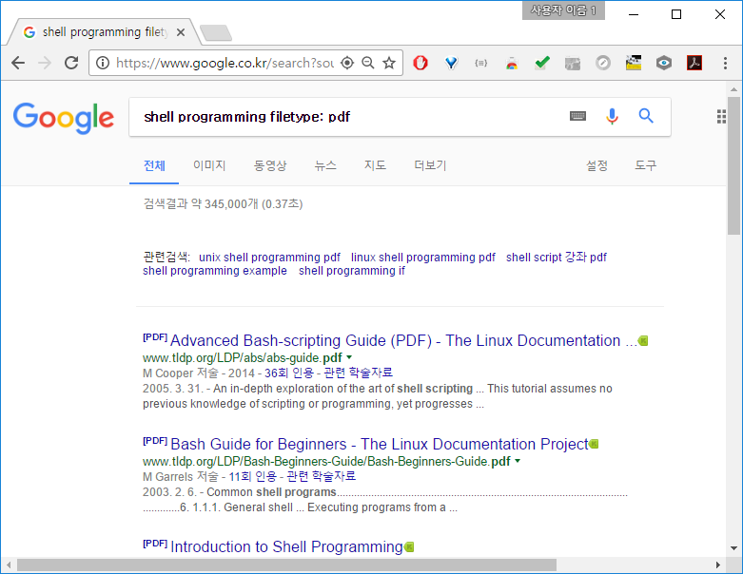Expand the 더보기 menu
743x574 pixels.
point(430,165)
